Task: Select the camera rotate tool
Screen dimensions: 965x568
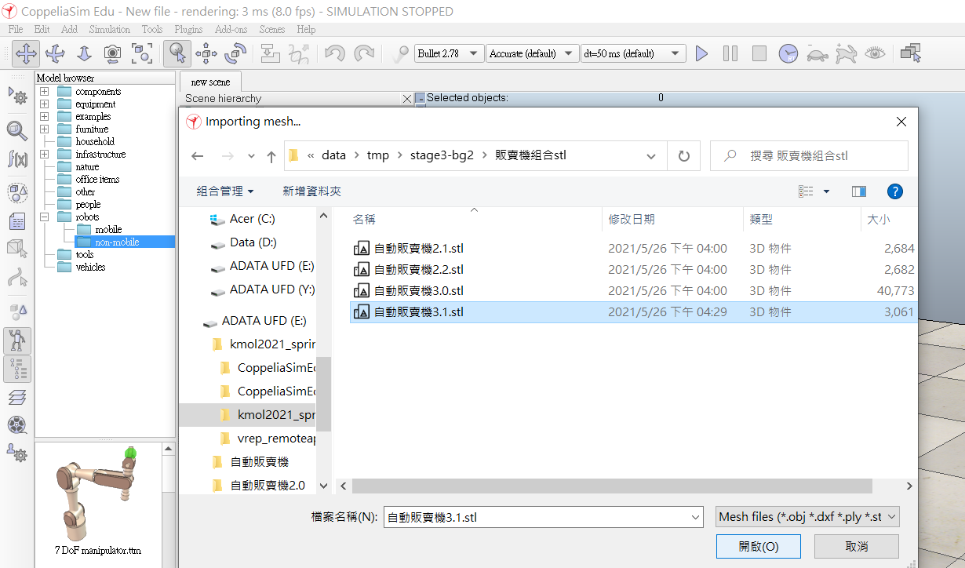Action: coord(55,53)
